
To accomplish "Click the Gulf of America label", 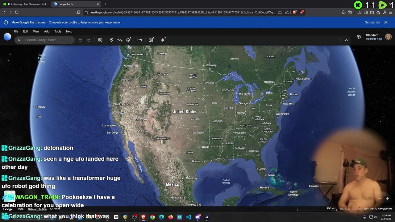I will pos(226,181).
